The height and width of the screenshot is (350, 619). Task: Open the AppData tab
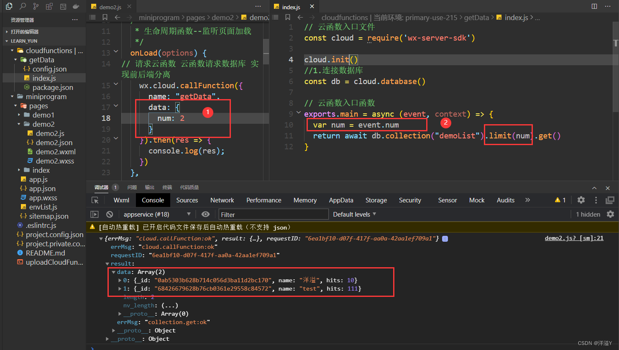[x=341, y=200]
